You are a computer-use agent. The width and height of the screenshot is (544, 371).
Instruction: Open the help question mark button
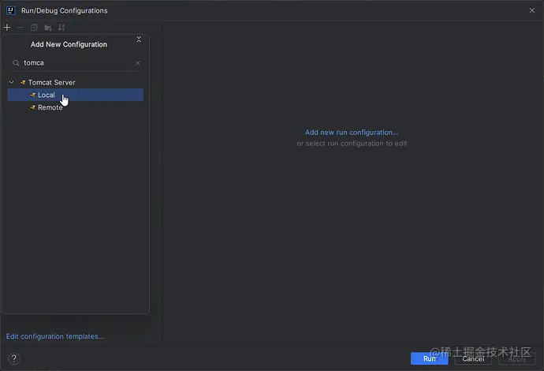pyautogui.click(x=14, y=358)
